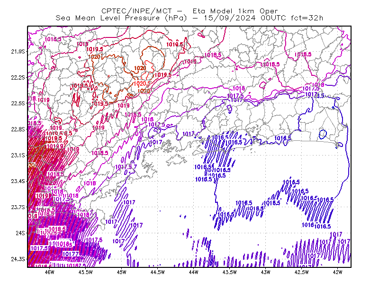The image size is (379, 293).
Task: Click the 43.5W longitude axis label
Action: [x=229, y=272]
